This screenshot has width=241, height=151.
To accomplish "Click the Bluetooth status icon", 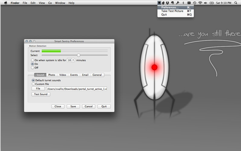I will tap(183, 3).
